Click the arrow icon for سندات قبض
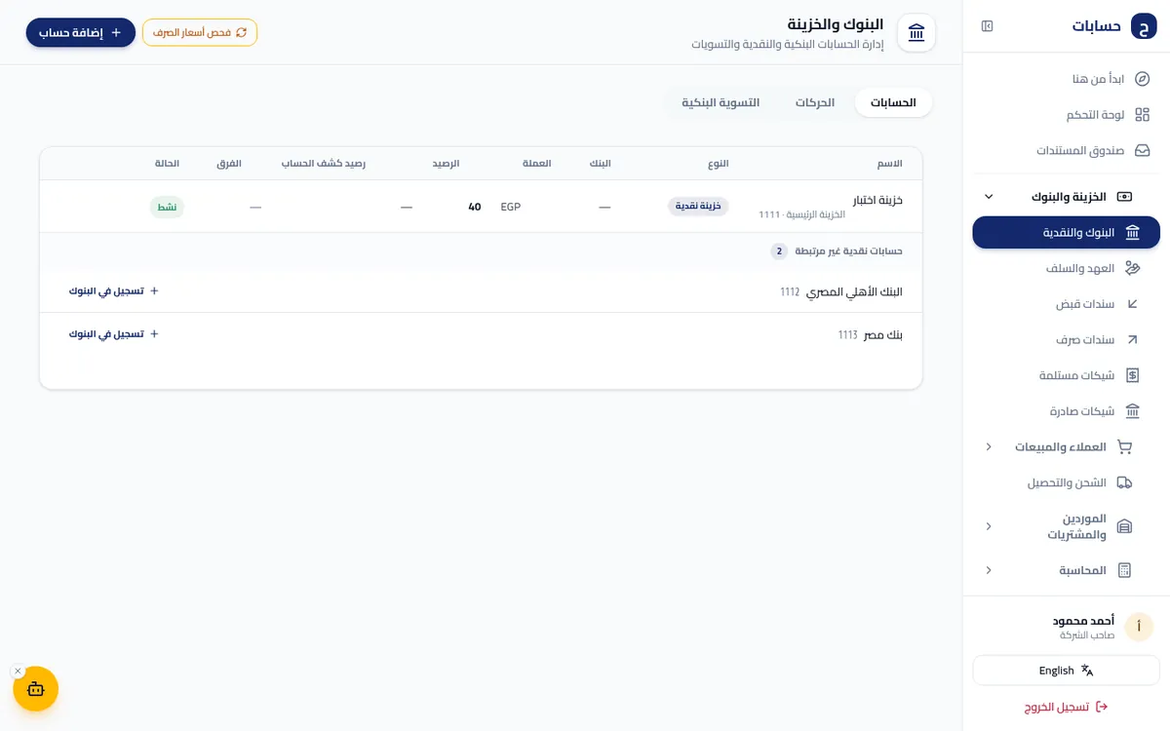Viewport: 1170px width, 731px height. pos(1132,304)
